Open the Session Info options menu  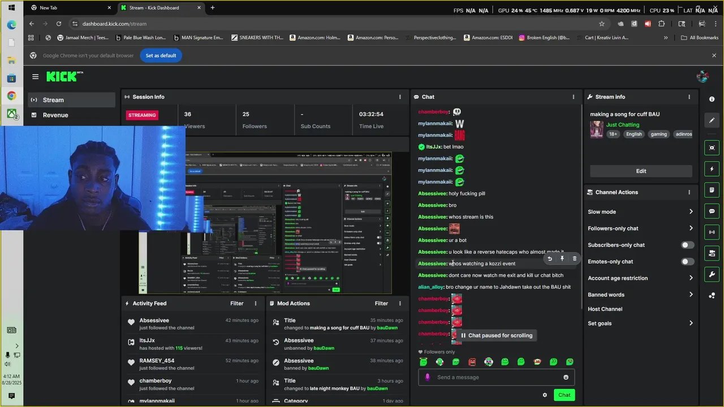[x=400, y=97]
